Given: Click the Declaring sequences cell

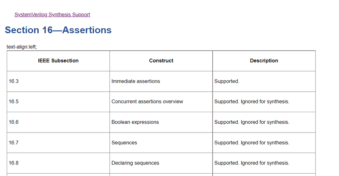Looking at the screenshot, I should [135, 163].
